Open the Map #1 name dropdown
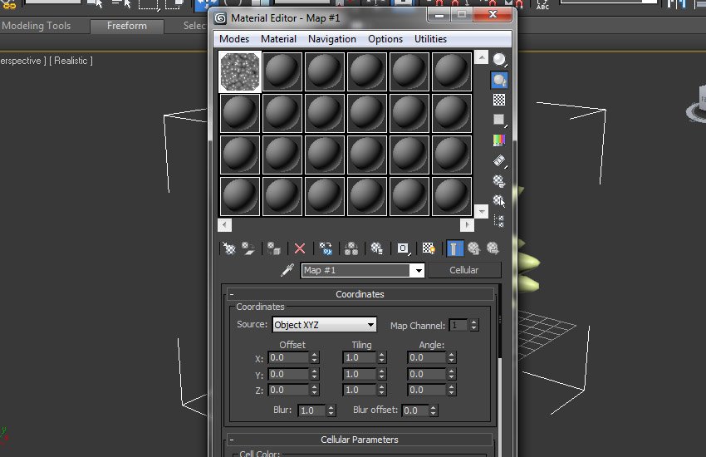706x457 pixels. coord(417,270)
